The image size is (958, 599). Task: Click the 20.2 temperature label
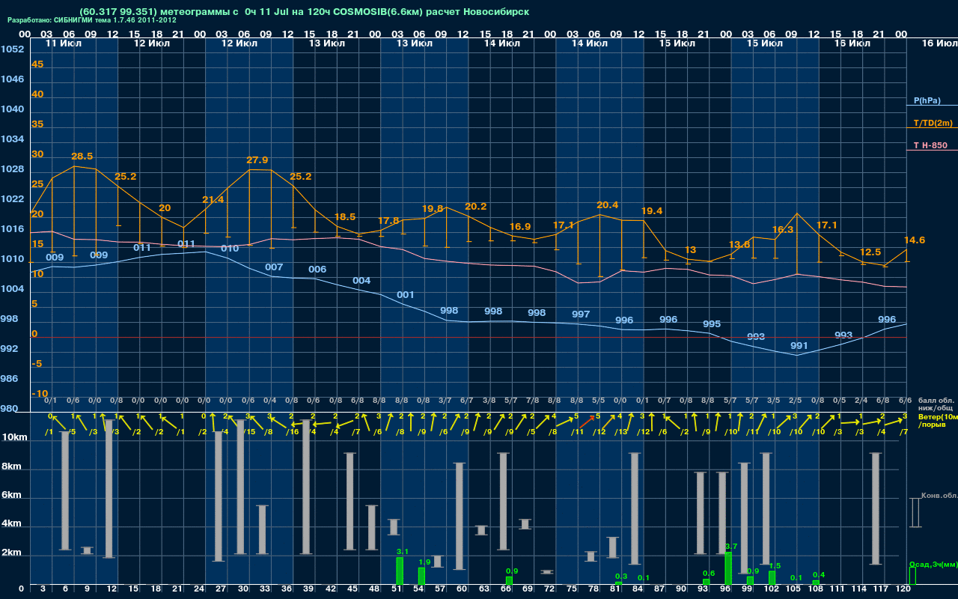click(476, 207)
